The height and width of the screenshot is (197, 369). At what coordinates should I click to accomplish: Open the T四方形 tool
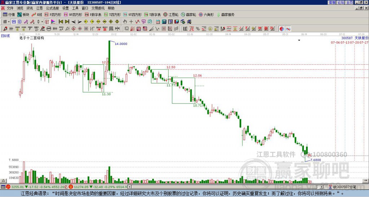coord(112,14)
